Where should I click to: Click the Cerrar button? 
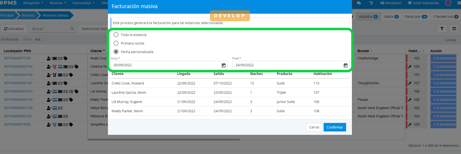(314, 127)
